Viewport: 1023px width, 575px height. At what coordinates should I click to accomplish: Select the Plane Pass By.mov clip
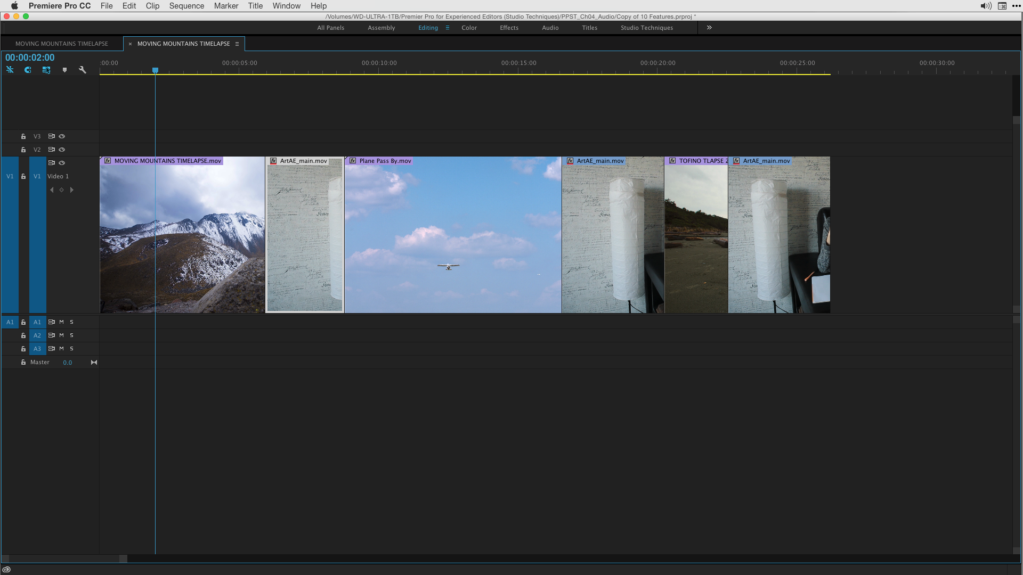pyautogui.click(x=453, y=234)
